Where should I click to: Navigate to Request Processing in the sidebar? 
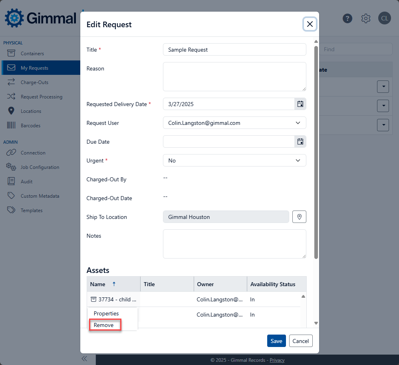tap(42, 97)
